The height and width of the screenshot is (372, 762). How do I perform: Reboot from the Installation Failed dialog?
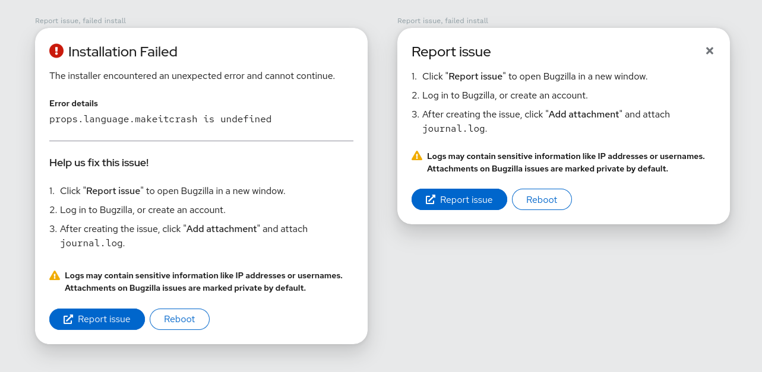point(179,319)
